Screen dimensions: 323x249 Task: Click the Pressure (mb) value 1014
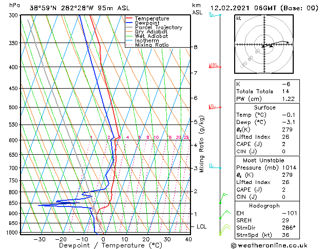pos(289,168)
